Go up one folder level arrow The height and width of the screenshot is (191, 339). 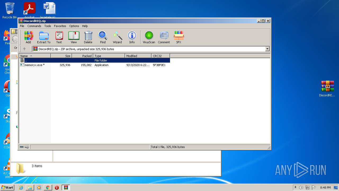pyautogui.click(x=24, y=49)
